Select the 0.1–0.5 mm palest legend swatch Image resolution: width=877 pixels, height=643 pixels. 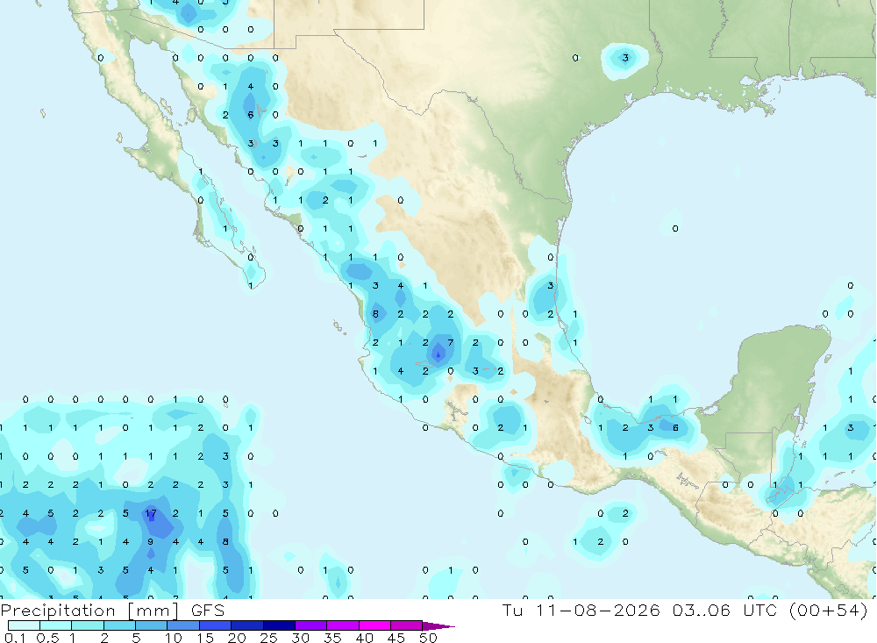24,625
